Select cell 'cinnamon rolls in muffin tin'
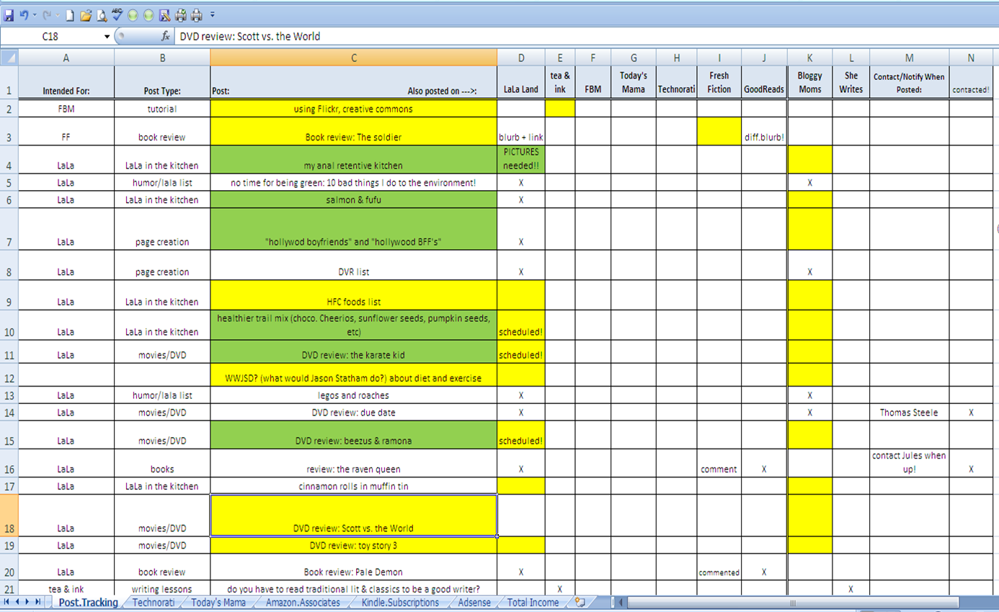Screen dimensions: 999x612 tap(353, 486)
